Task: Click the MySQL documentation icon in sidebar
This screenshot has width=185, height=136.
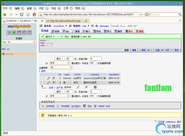Action: click(30, 32)
